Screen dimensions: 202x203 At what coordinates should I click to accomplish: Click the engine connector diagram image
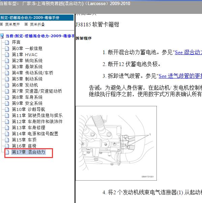[x=116, y=143]
